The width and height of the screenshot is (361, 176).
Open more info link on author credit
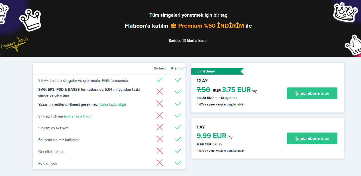(112, 104)
